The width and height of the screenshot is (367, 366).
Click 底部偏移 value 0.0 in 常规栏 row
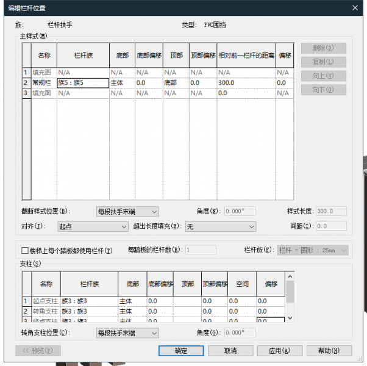149,83
